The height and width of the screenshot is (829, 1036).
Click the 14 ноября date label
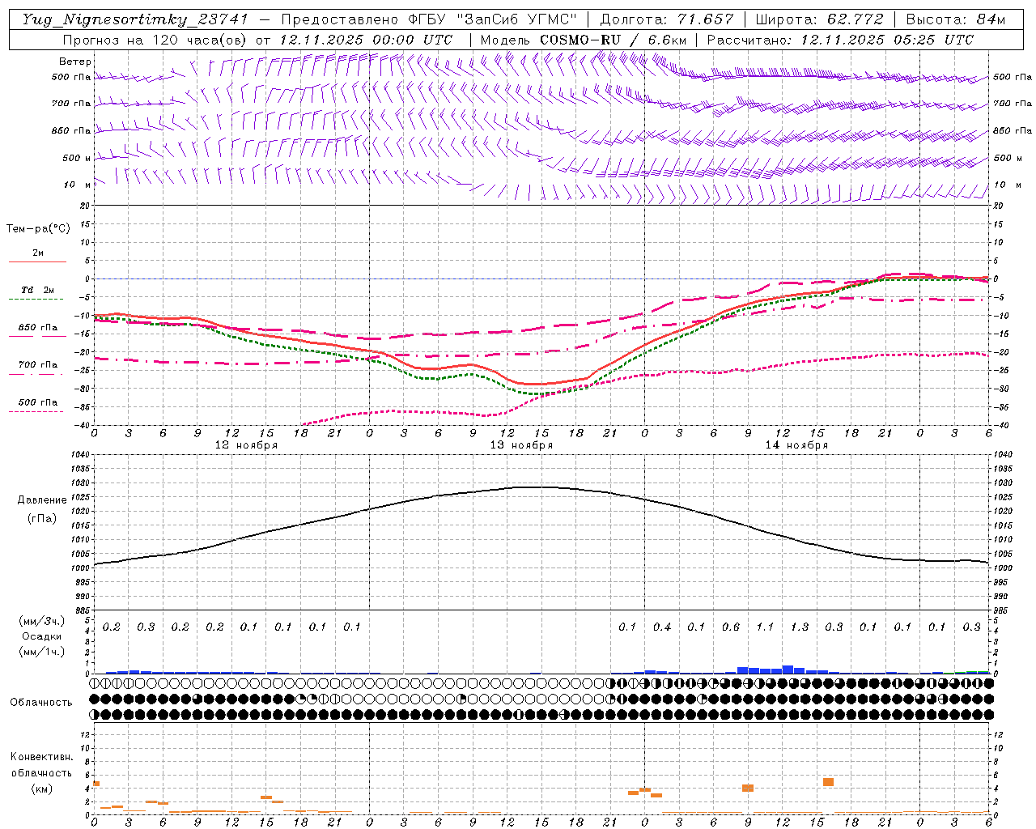[796, 445]
